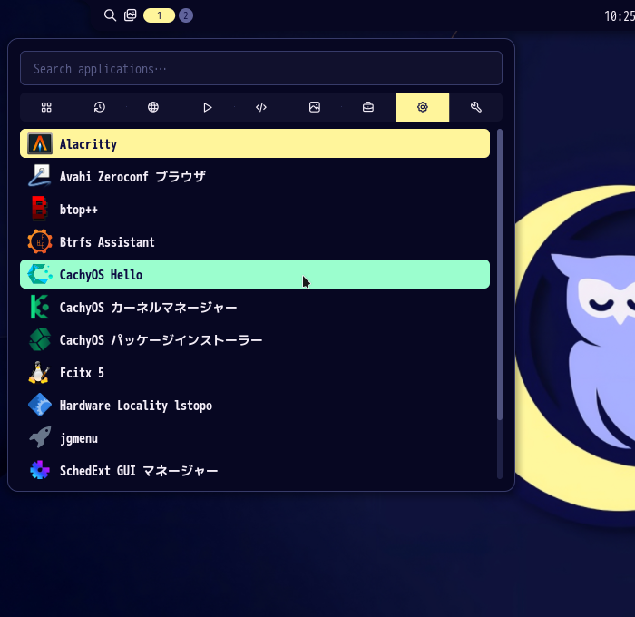Click the jgmenu rocket icon
Image resolution: width=635 pixels, height=617 pixels.
tap(40, 437)
